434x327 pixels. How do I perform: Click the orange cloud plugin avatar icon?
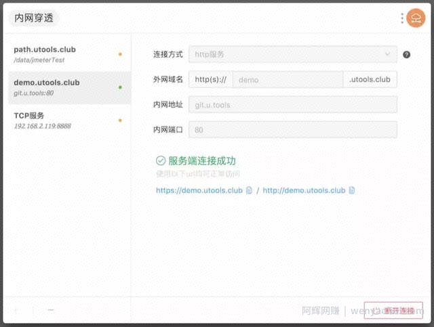[x=416, y=18]
